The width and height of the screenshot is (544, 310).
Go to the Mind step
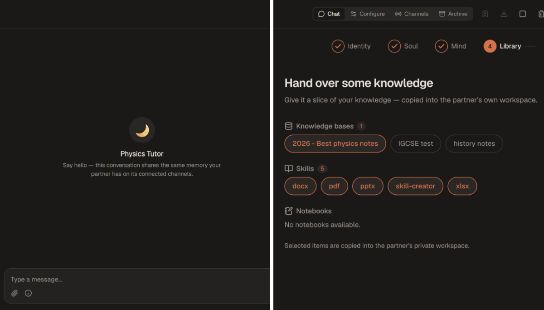[451, 46]
